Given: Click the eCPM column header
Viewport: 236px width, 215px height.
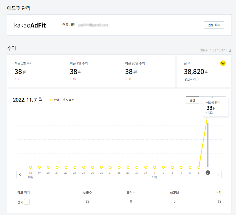Looking at the screenshot, I should (174, 193).
